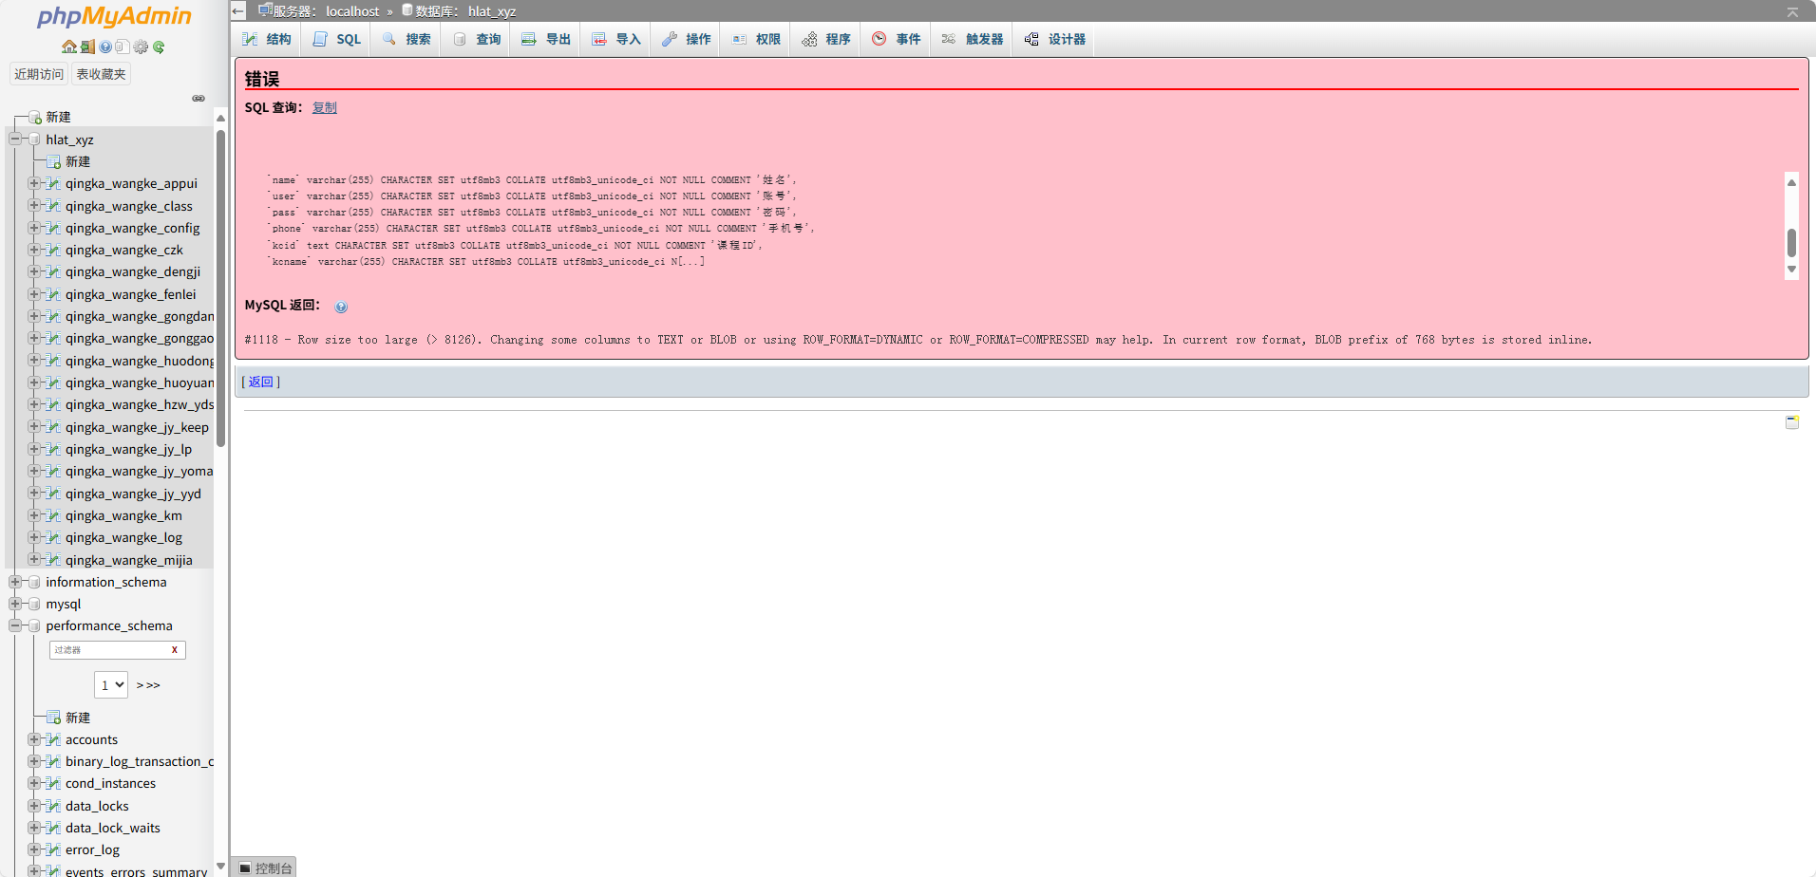Viewport: 1816px width, 877px height.
Task: Open the MySQL documentation page icon
Action: pyautogui.click(x=123, y=47)
